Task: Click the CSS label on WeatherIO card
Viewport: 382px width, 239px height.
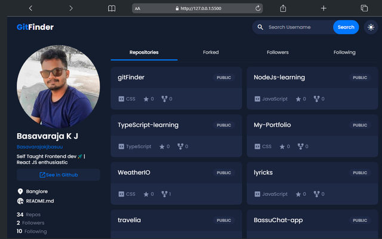Action: pyautogui.click(x=131, y=194)
